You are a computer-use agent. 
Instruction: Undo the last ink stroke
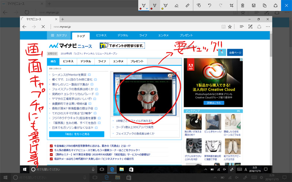pyautogui.click(x=210, y=5)
